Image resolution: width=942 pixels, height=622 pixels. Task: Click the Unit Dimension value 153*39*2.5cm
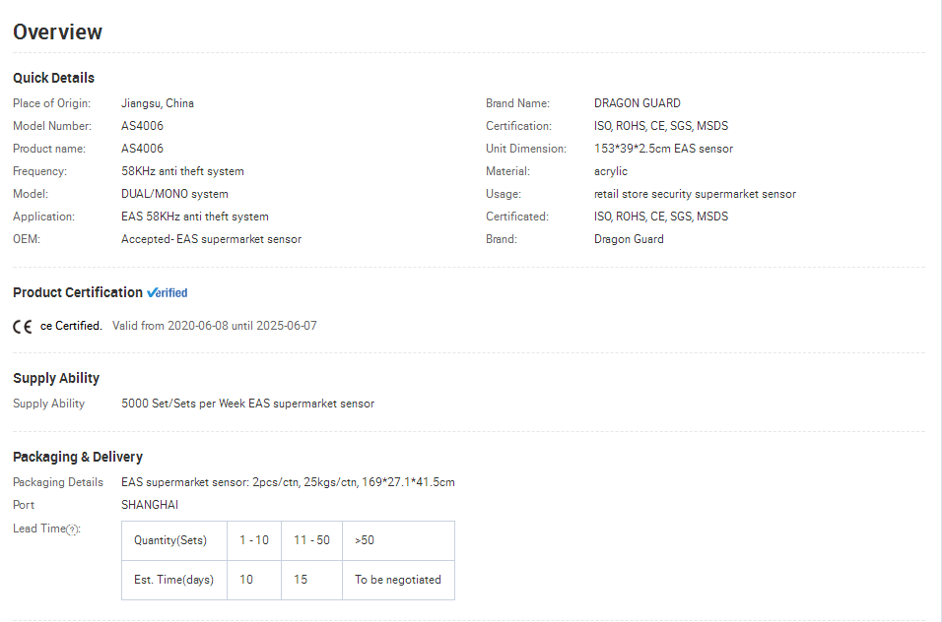[x=632, y=149]
